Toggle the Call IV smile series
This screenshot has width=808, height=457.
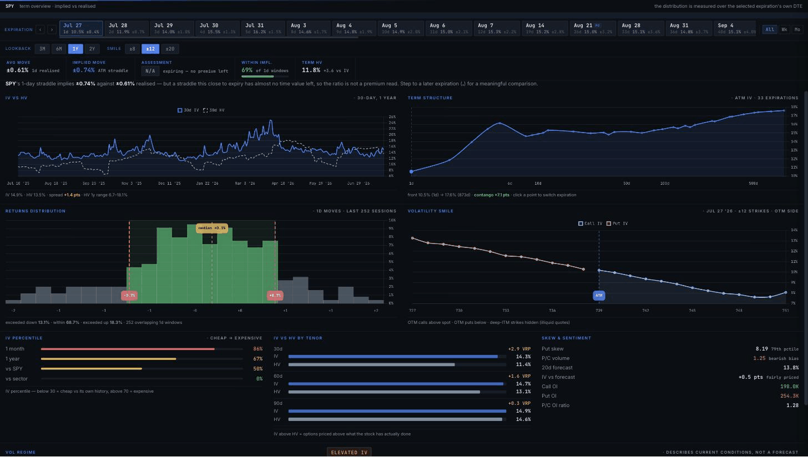[590, 224]
